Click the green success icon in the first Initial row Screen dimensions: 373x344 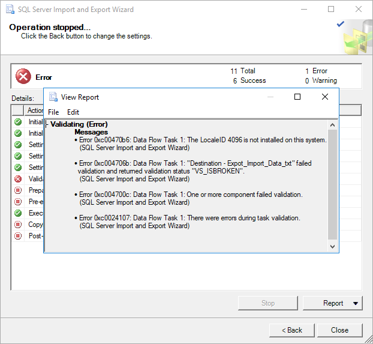tap(18, 122)
